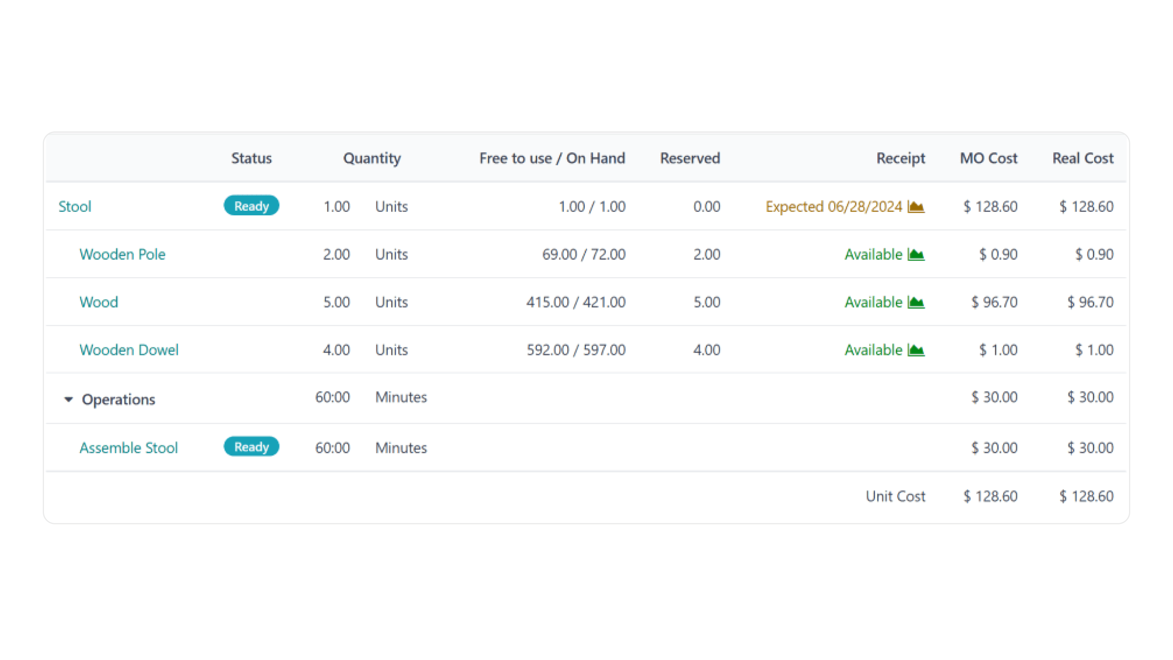Click Ready badge in Stool row
Viewport: 1173px width, 660px height.
pos(251,206)
